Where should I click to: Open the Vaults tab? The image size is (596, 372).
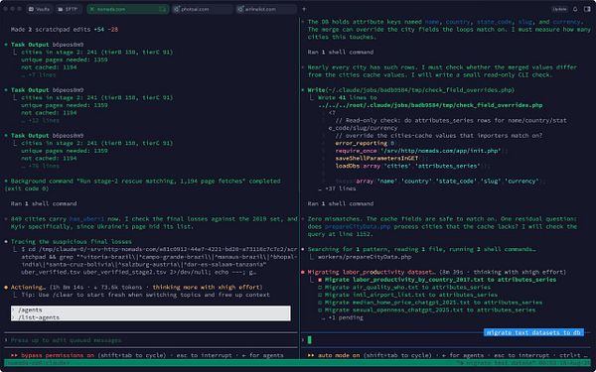point(40,9)
